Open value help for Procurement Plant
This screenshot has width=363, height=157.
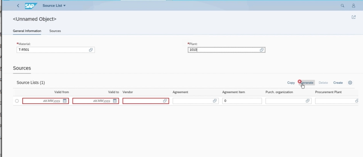click(357, 101)
